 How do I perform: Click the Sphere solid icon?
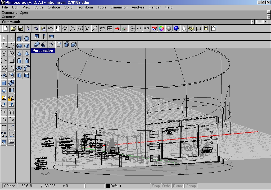pyautogui.click(x=26, y=39)
